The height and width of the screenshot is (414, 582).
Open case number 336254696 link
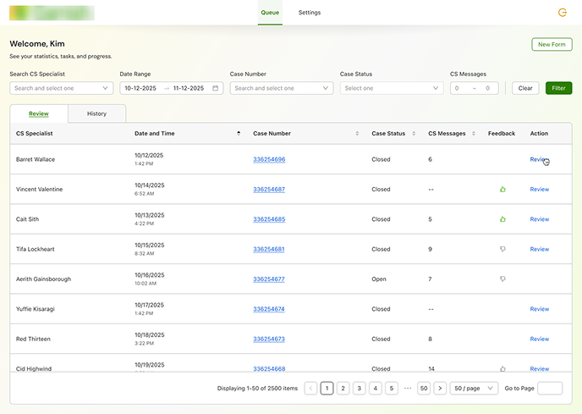tap(269, 159)
